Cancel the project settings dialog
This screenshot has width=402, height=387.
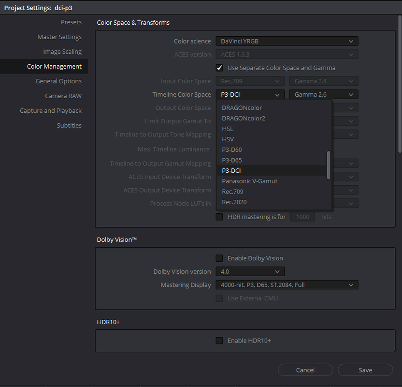pyautogui.click(x=305, y=370)
